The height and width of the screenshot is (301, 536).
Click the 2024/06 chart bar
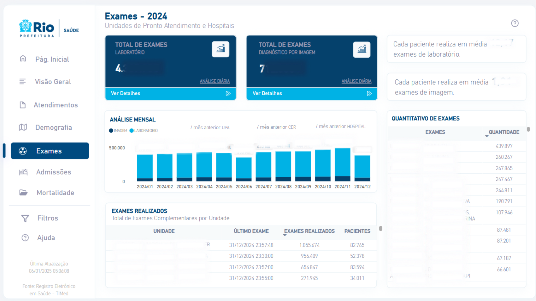point(244,169)
